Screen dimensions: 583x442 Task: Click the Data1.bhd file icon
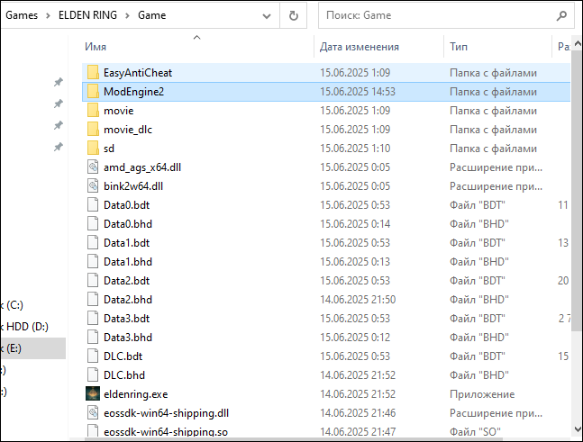pos(93,262)
